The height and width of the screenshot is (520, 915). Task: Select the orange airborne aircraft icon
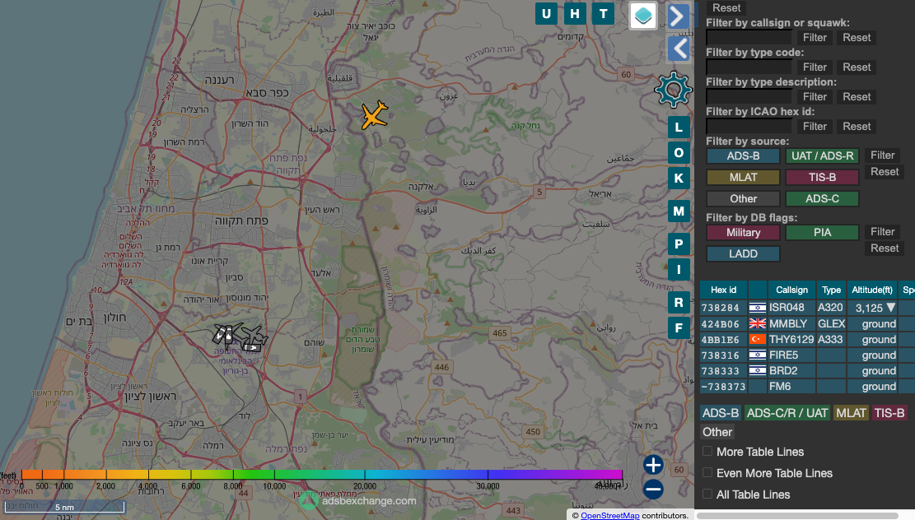374,115
